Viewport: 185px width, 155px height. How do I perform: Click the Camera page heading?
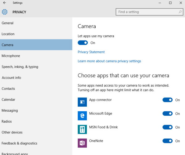(x=87, y=26)
